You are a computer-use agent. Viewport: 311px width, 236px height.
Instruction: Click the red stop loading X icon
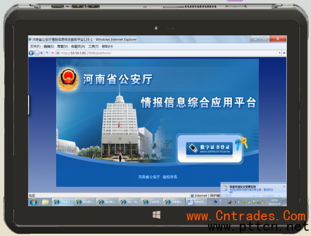pyautogui.click(x=53, y=53)
